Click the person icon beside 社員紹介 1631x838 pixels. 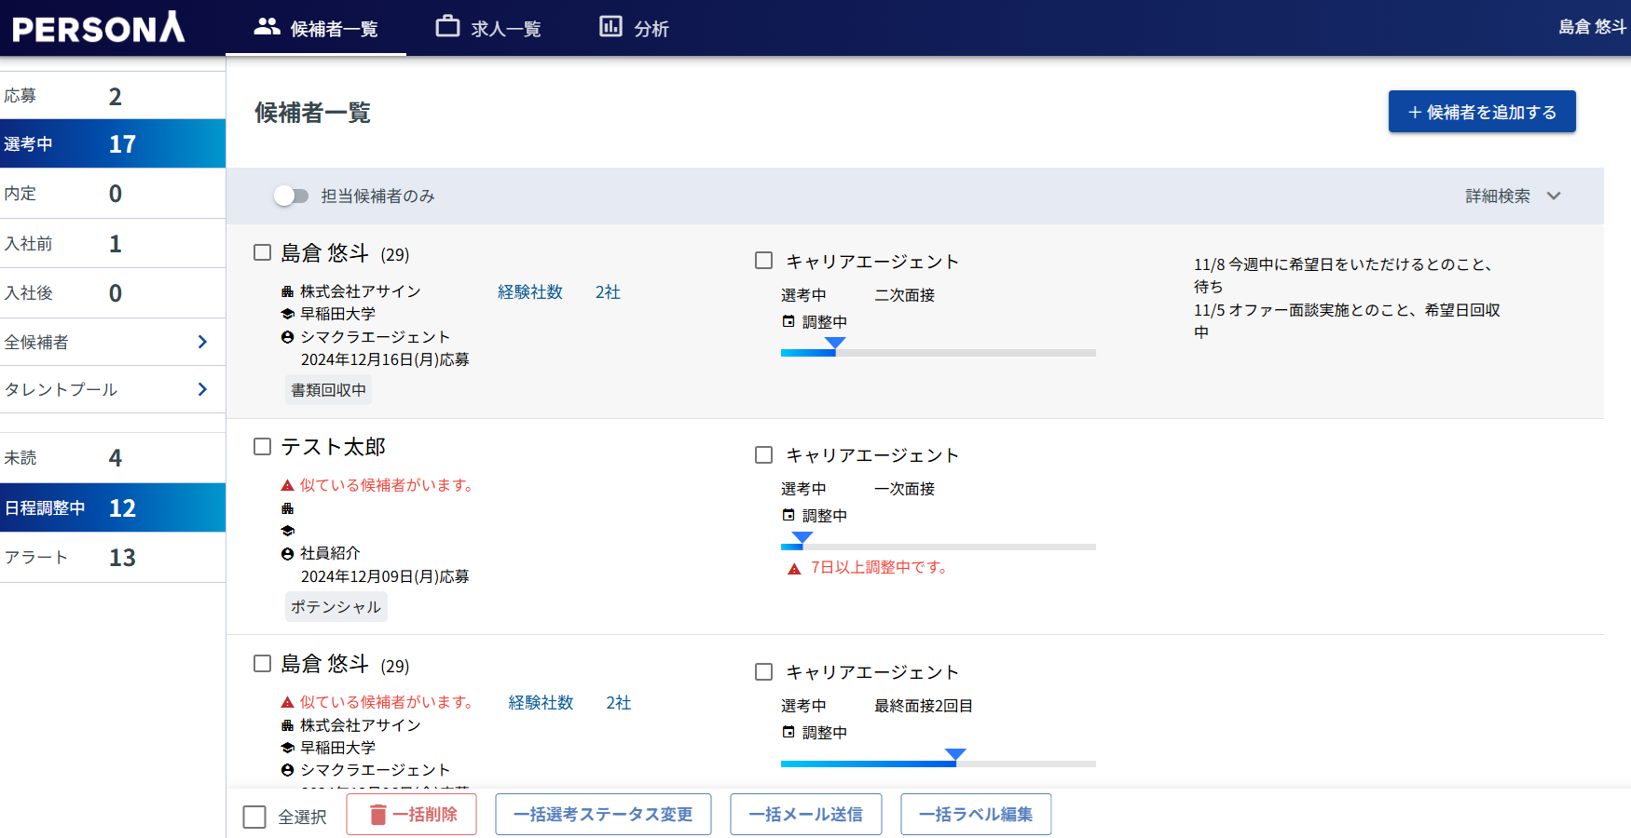pos(288,553)
